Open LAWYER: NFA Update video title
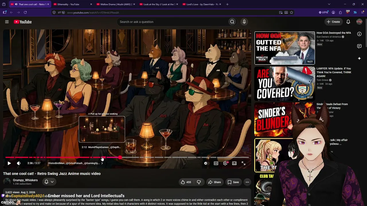 334,72
